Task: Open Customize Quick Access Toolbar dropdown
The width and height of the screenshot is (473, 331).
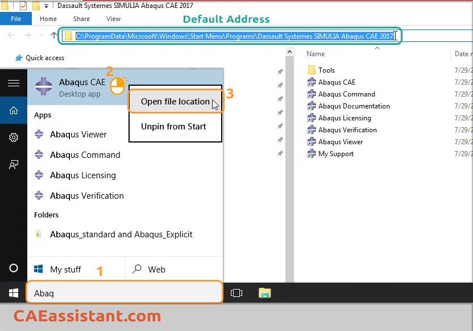Action: click(x=46, y=6)
